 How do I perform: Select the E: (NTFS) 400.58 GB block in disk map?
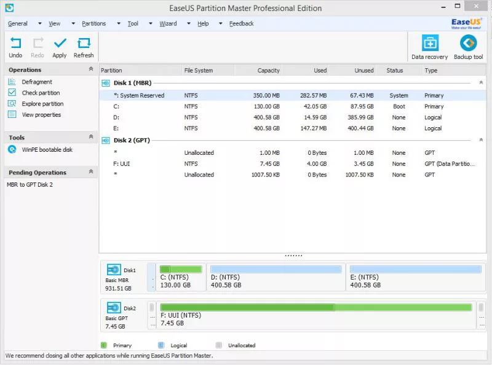click(416, 277)
